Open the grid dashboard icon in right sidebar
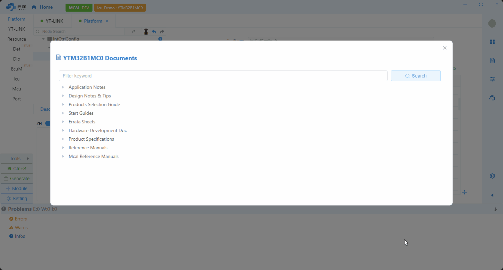 pyautogui.click(x=492, y=42)
